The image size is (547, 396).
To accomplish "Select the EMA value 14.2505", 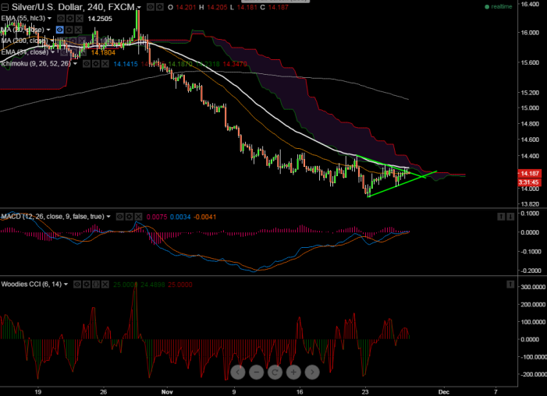I will 100,19.
